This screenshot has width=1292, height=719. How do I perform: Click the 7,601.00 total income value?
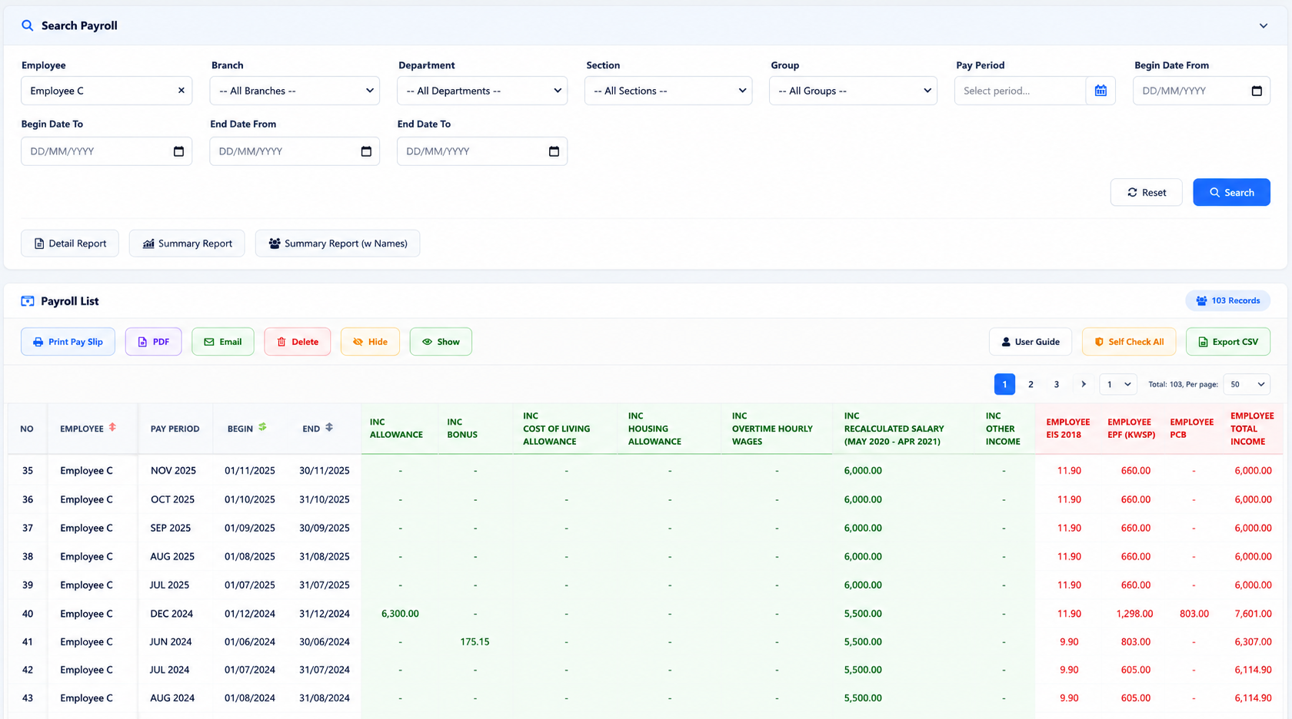coord(1253,614)
